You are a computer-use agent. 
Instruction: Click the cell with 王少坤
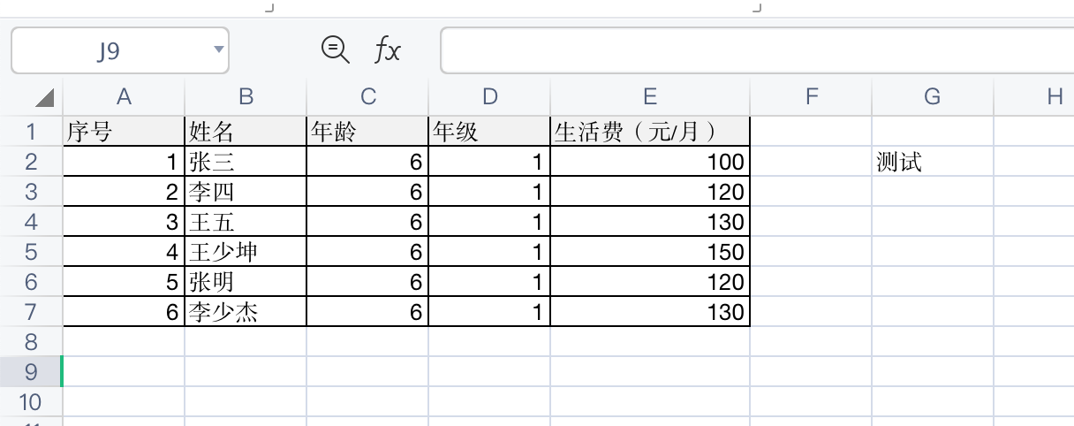[x=246, y=253]
